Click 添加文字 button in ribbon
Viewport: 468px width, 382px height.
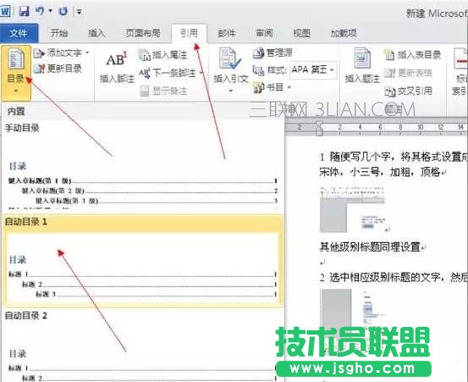(58, 53)
